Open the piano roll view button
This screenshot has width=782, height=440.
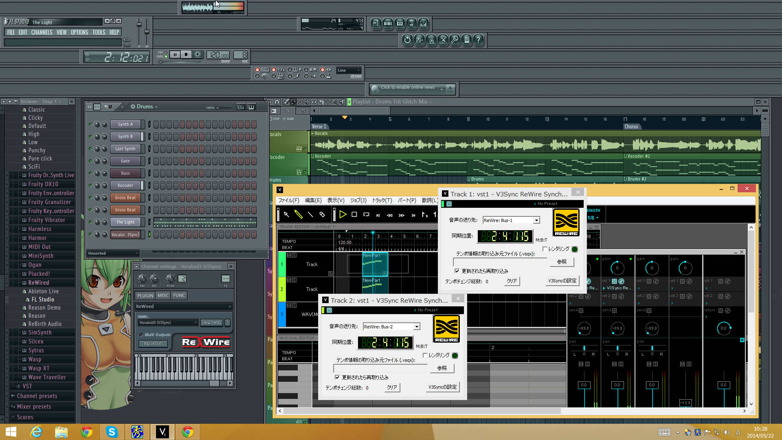click(400, 24)
